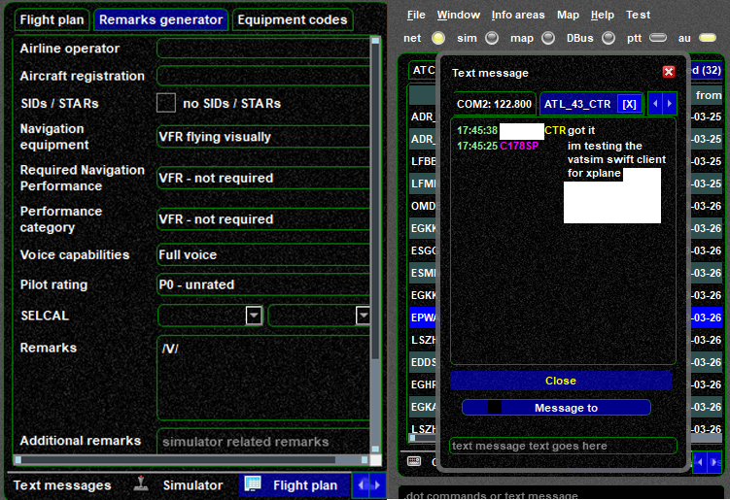Screen dimensions: 730x500
Task: Click the sim status LED indicator
Action: 492,38
